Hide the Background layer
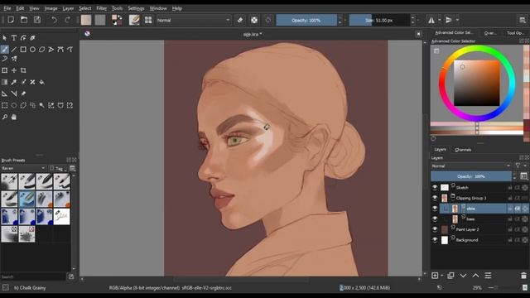 click(435, 240)
